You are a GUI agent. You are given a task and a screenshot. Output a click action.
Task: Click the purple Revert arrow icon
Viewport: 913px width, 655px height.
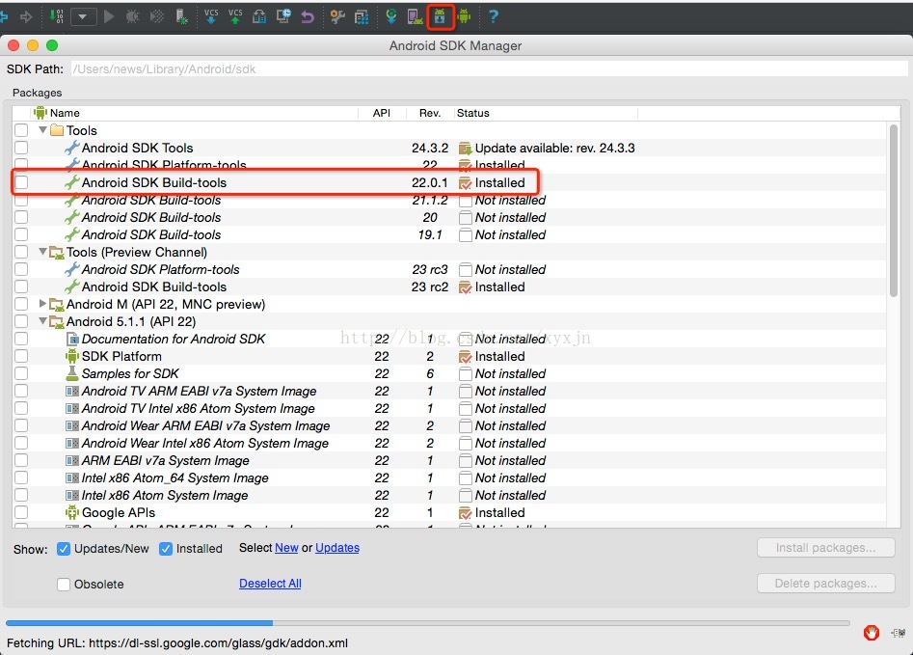(308, 17)
